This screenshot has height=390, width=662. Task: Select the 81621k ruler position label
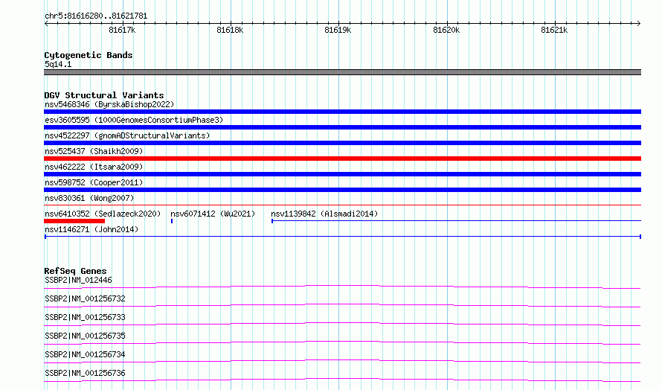tap(554, 30)
